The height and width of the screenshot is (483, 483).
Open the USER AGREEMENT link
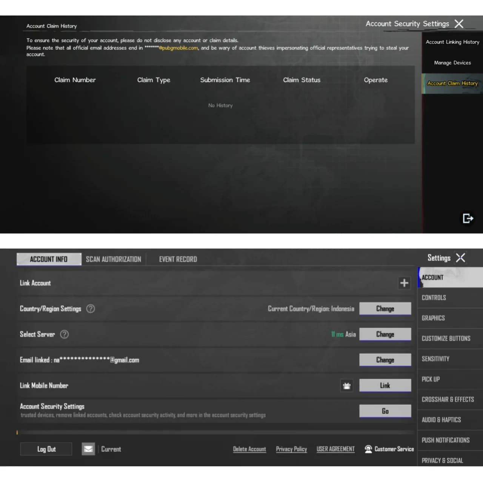335,449
